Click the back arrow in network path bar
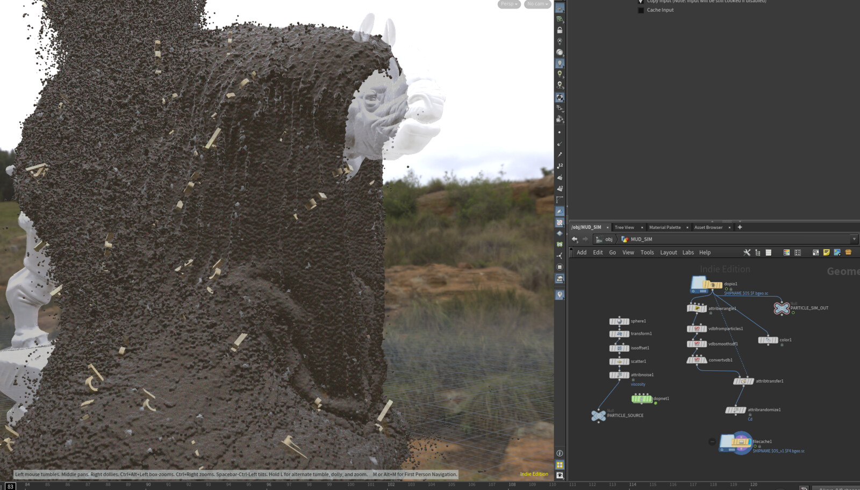Image resolution: width=860 pixels, height=490 pixels. [x=575, y=239]
